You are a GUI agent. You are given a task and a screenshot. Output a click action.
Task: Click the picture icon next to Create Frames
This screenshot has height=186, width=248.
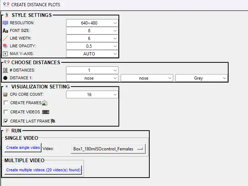coord(45,103)
